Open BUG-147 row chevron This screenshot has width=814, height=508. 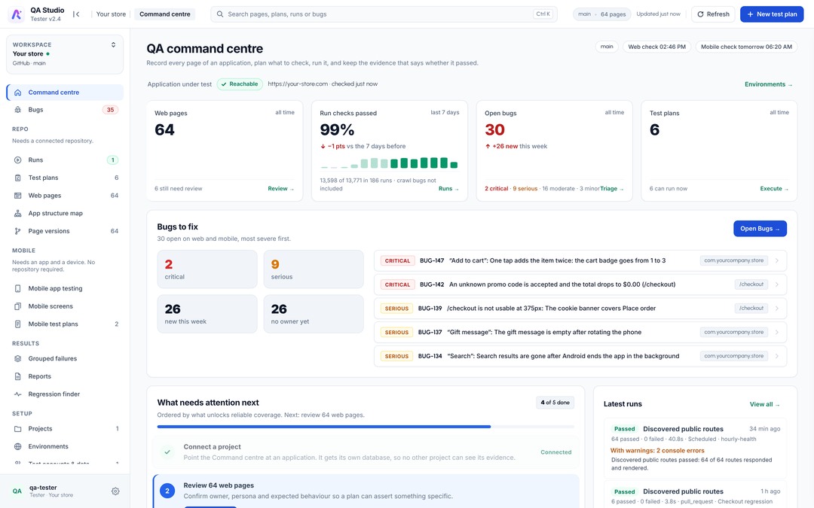coord(776,260)
